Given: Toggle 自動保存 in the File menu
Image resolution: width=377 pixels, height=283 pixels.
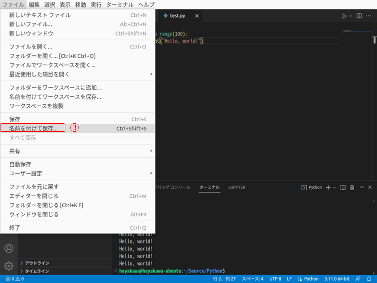Looking at the screenshot, I should [x=20, y=164].
